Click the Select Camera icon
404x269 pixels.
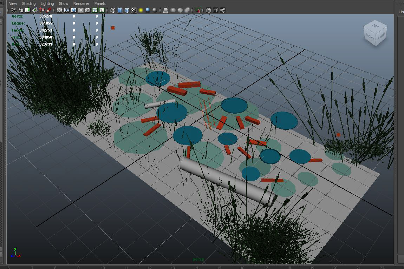tap(13, 10)
